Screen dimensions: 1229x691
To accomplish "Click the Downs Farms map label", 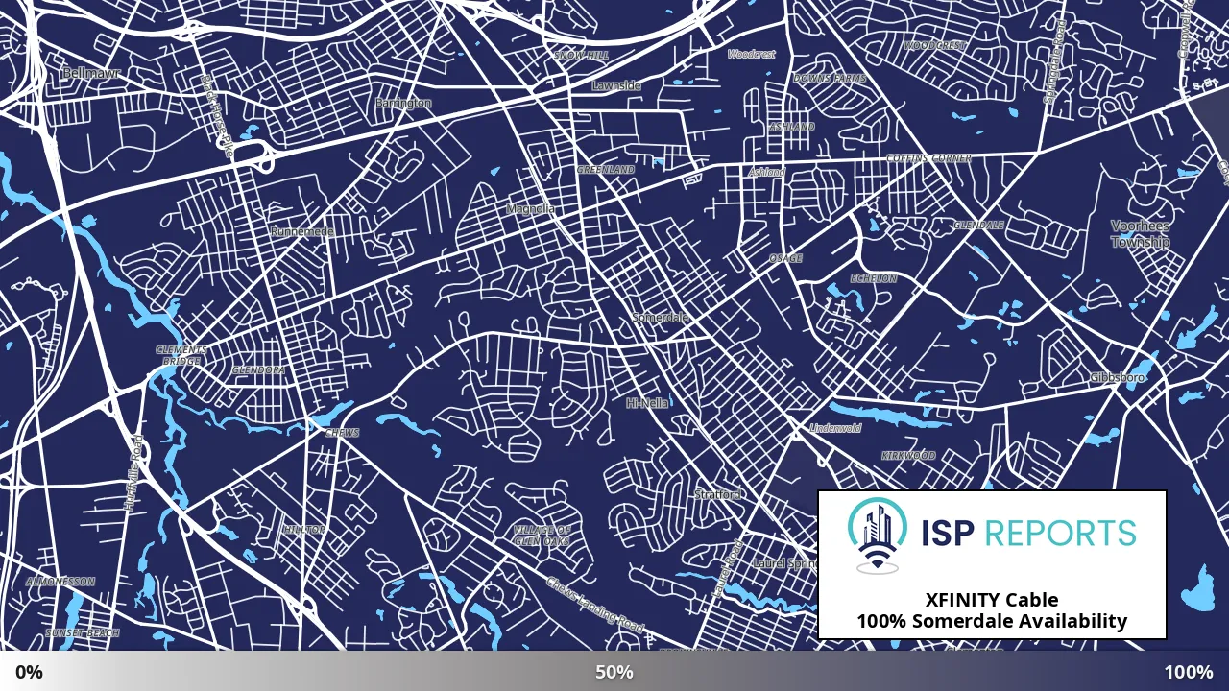I will point(830,78).
